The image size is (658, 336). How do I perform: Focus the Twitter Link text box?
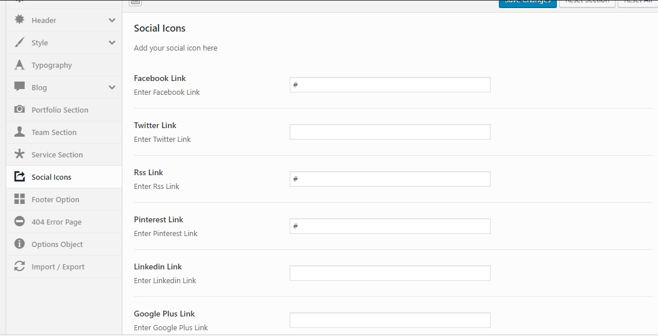coord(390,132)
